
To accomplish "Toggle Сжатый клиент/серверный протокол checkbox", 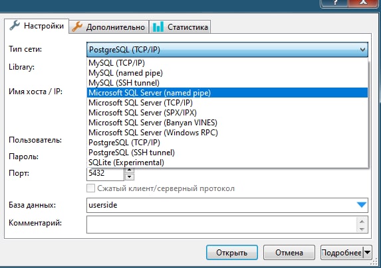I will click(x=90, y=188).
